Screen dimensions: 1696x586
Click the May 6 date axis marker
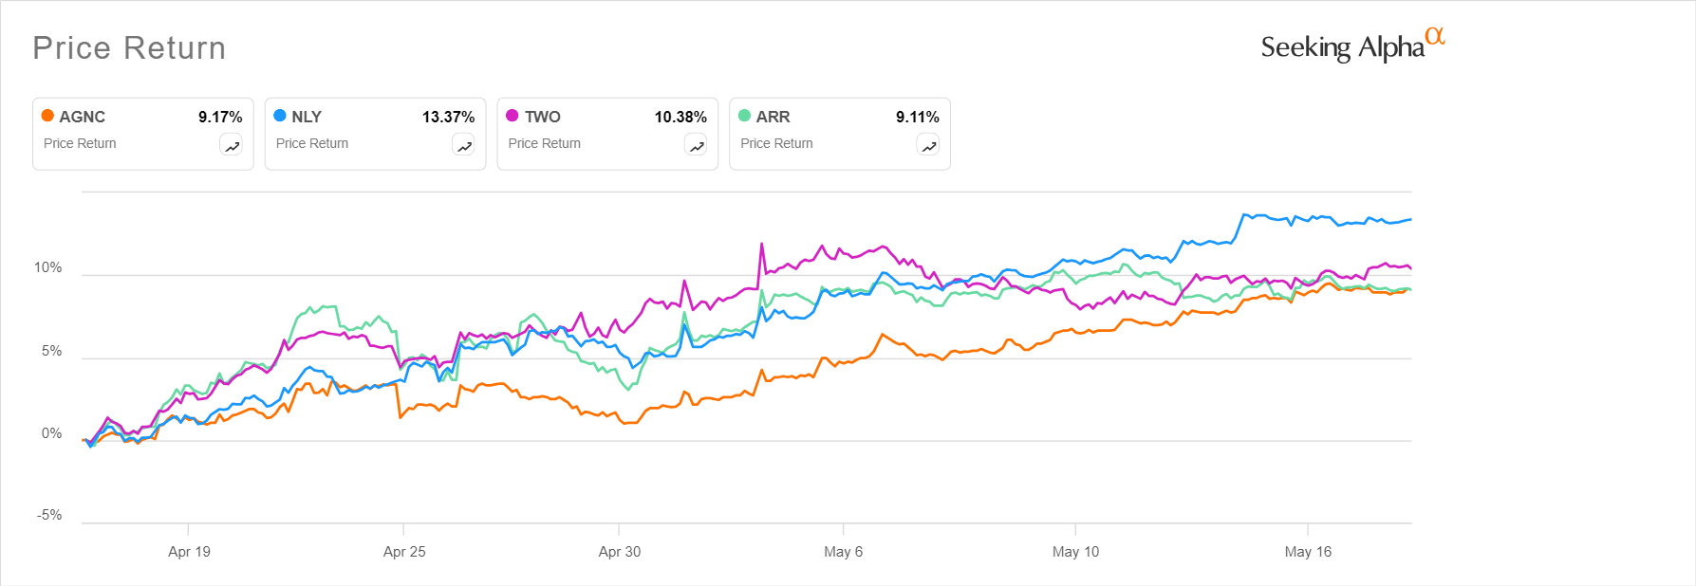[843, 551]
